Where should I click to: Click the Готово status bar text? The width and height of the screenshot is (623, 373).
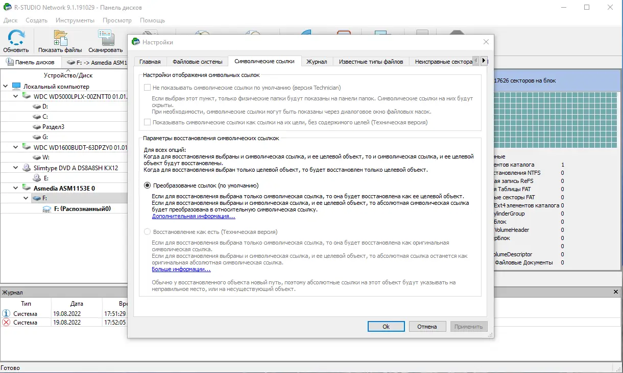10,368
